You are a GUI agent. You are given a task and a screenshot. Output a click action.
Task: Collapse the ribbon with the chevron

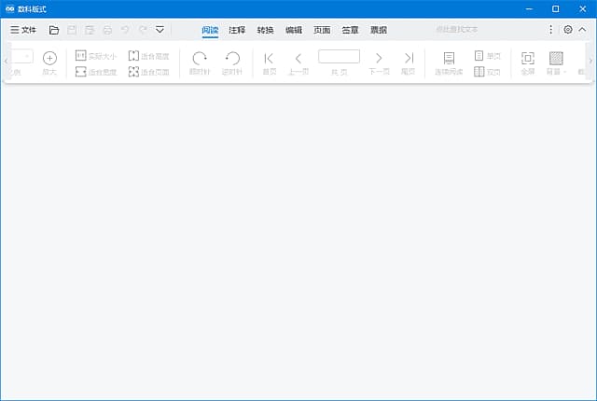click(x=584, y=30)
